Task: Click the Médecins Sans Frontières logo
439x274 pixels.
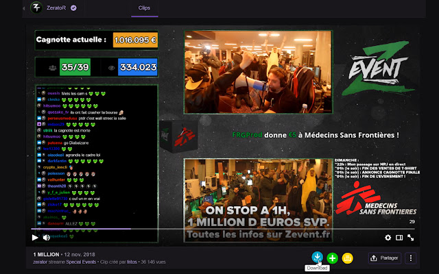Action: point(376,199)
